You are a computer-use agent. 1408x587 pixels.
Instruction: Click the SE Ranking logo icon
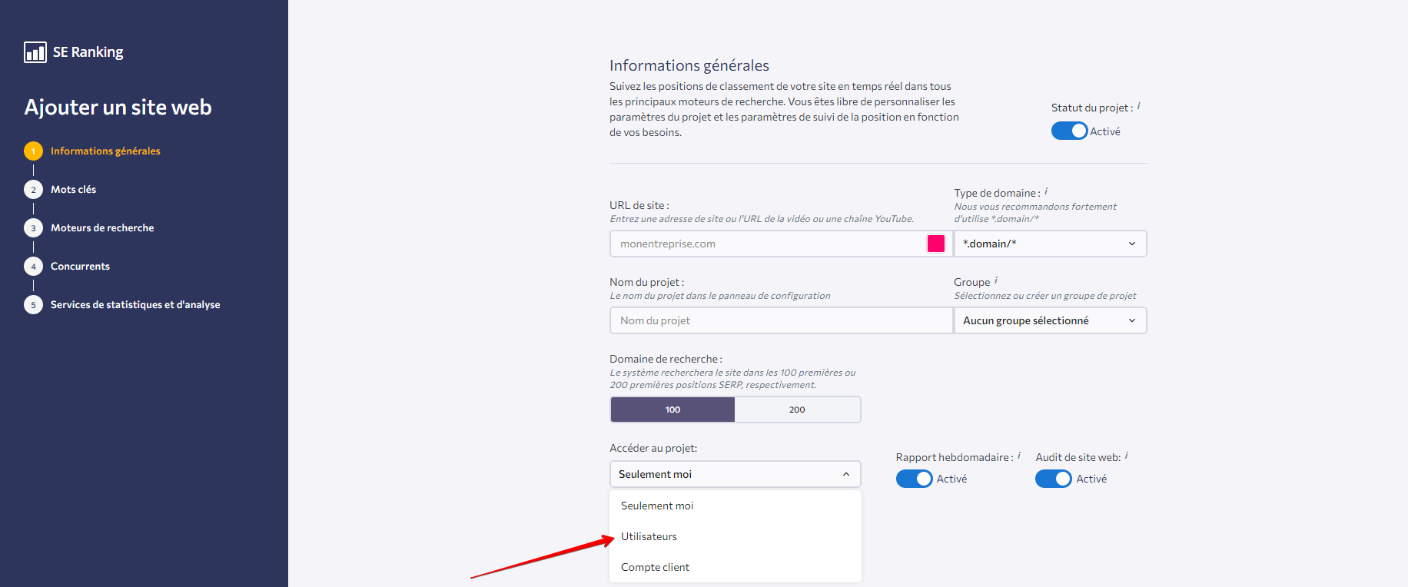tap(35, 52)
